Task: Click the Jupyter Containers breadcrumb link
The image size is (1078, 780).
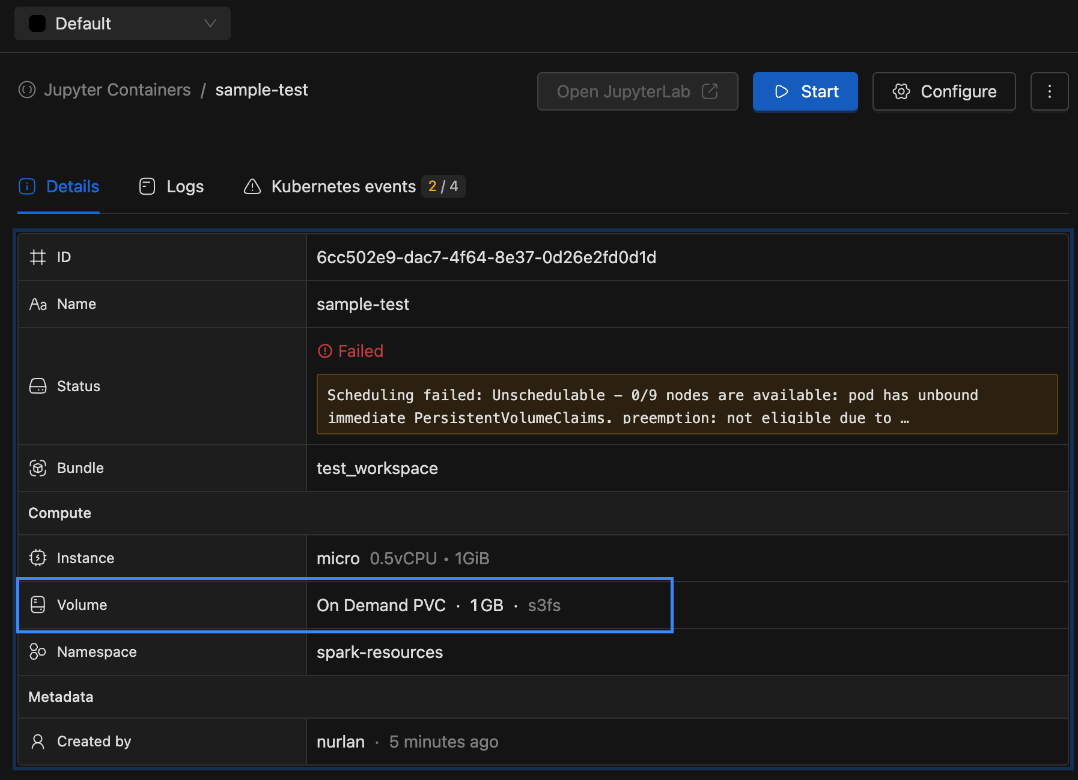Action: (x=117, y=90)
